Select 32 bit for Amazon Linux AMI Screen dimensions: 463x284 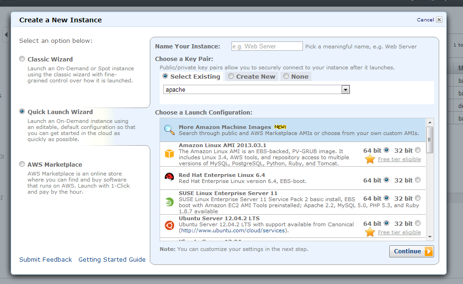point(418,150)
